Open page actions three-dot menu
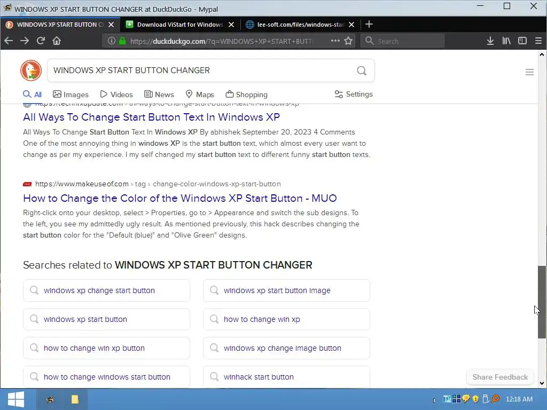547x410 pixels. 335,41
